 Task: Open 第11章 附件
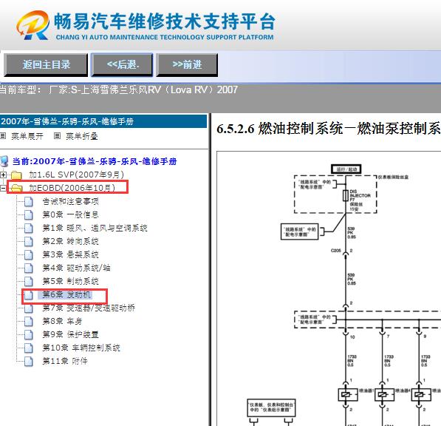(x=65, y=361)
